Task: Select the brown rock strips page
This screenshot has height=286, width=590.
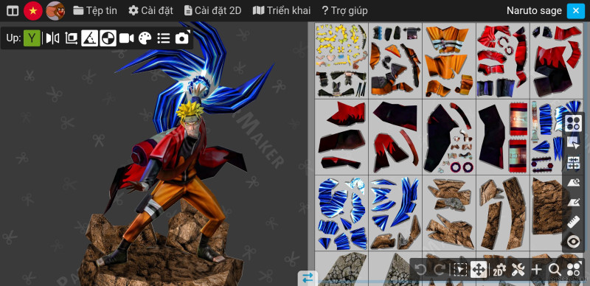Action: [503, 212]
